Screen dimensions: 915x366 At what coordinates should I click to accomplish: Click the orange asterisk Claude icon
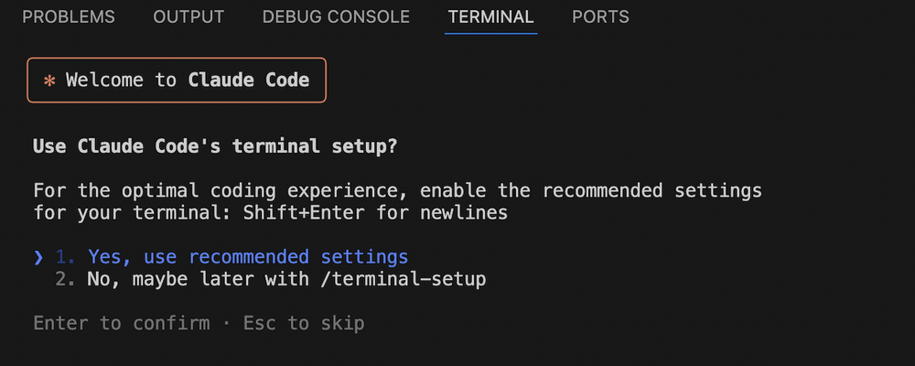(x=49, y=81)
